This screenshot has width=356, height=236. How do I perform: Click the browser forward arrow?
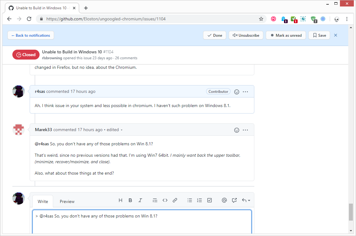click(19, 19)
